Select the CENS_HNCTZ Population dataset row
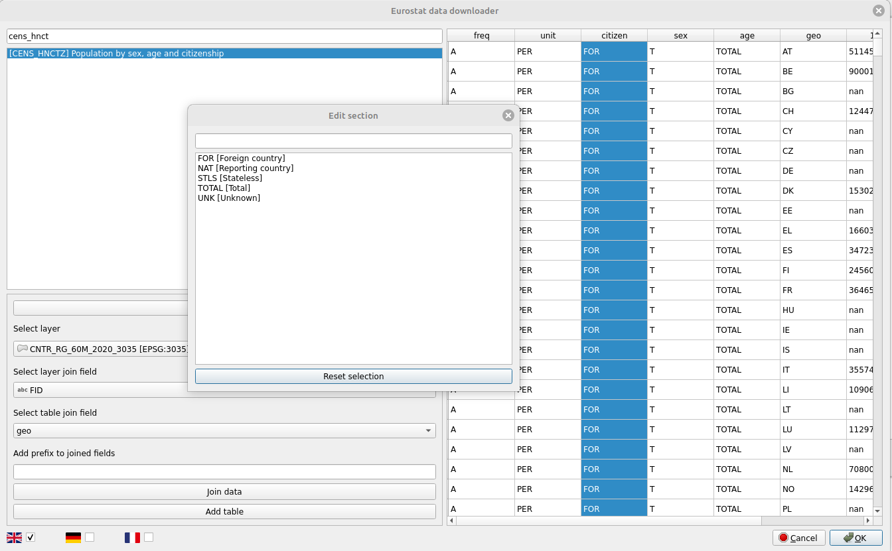The height and width of the screenshot is (551, 892). tap(224, 54)
